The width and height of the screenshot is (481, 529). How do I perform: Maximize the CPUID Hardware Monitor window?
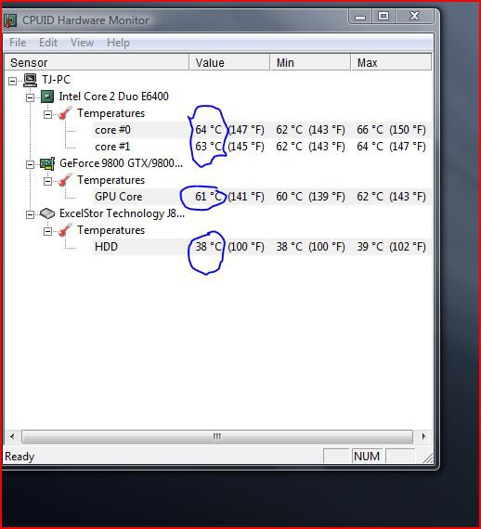tap(383, 17)
